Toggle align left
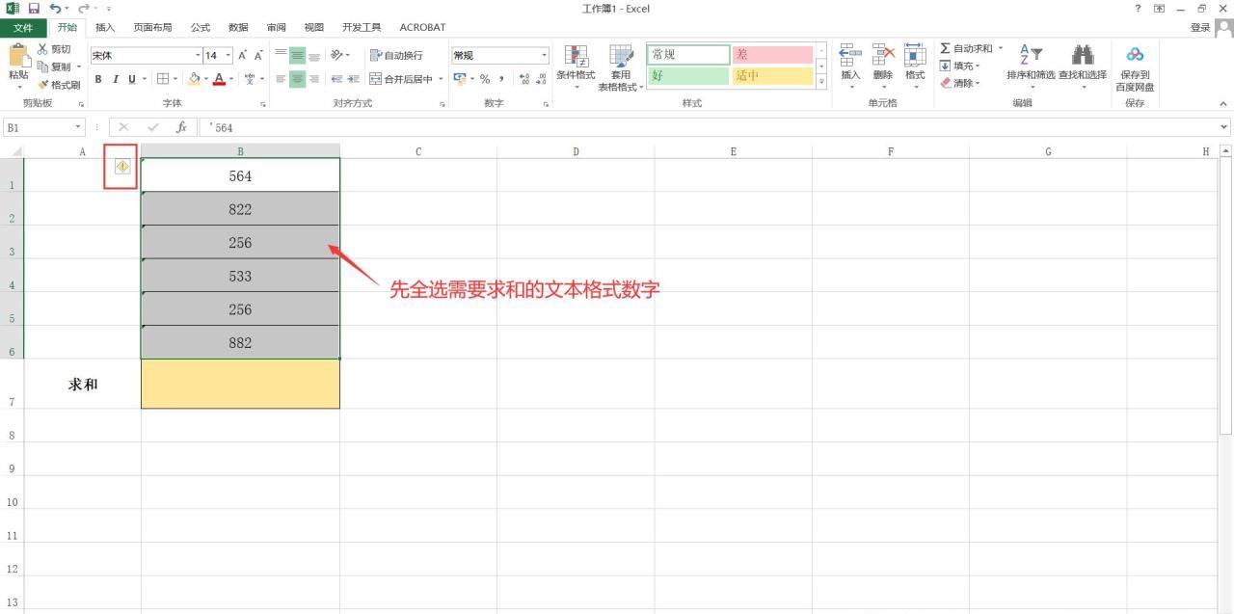The image size is (1234, 614). [281, 79]
